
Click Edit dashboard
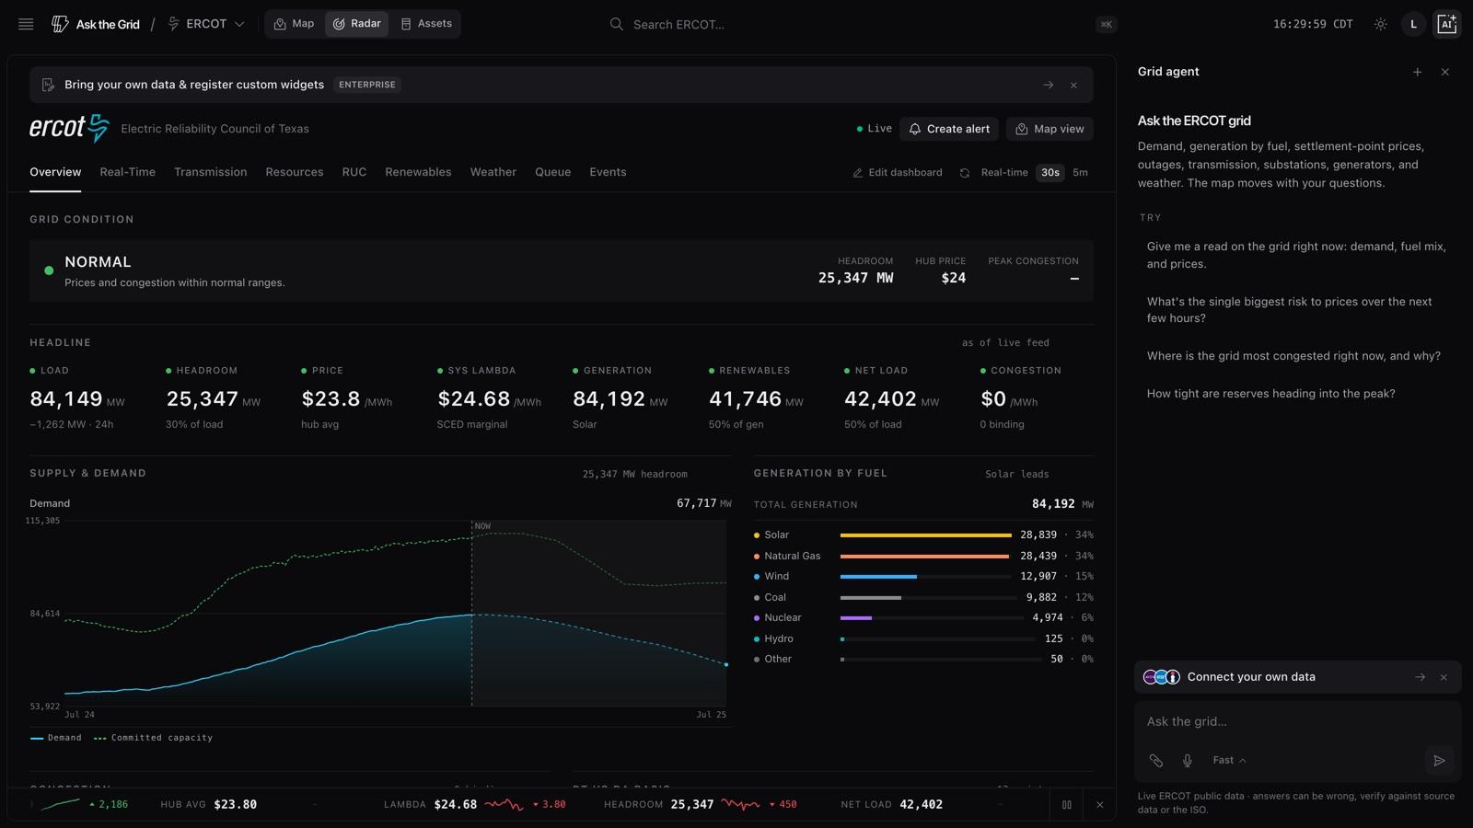pyautogui.click(x=897, y=173)
